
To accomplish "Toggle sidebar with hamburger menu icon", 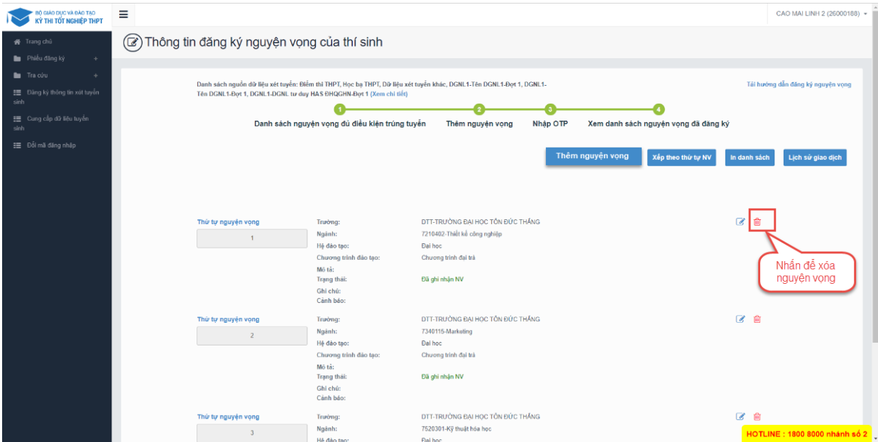I will [123, 14].
